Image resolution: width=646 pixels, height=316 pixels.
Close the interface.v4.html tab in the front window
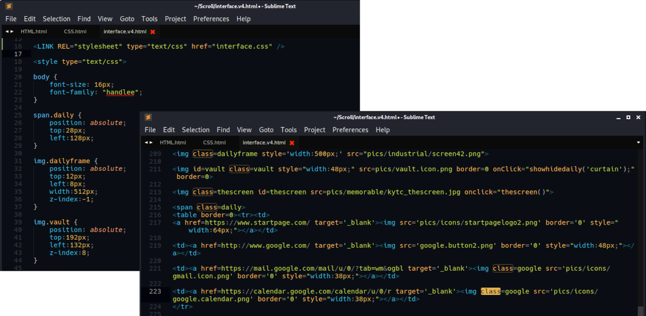pos(292,143)
